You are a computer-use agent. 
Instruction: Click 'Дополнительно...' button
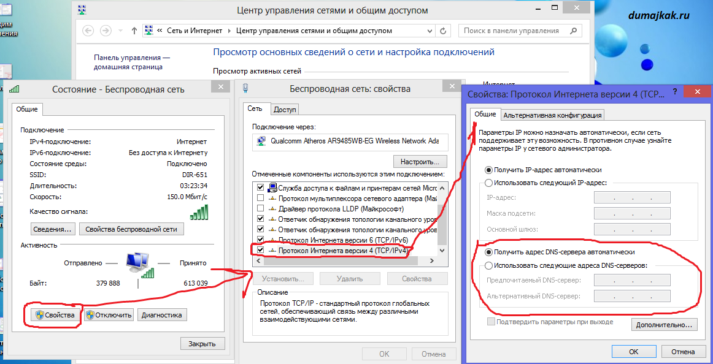click(x=664, y=325)
